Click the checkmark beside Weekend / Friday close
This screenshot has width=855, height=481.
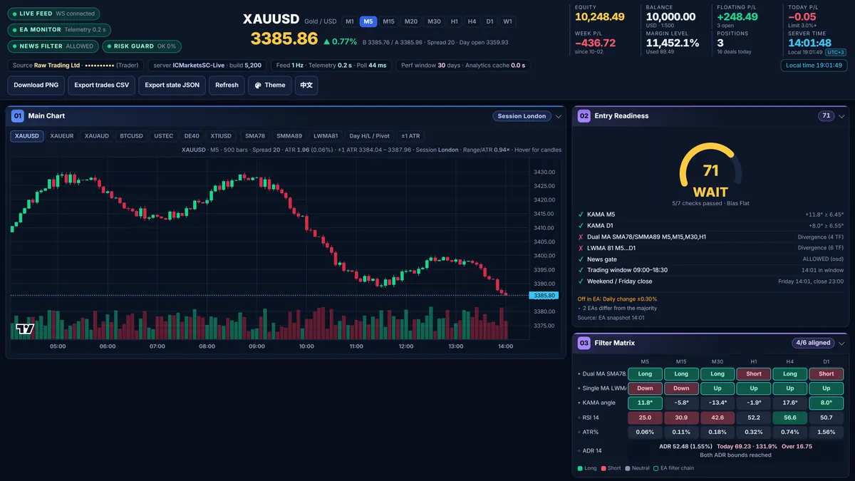(581, 281)
